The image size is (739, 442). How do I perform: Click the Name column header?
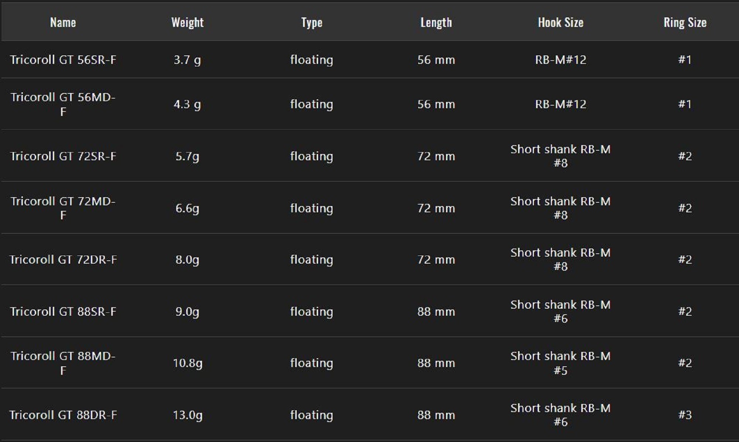(63, 23)
